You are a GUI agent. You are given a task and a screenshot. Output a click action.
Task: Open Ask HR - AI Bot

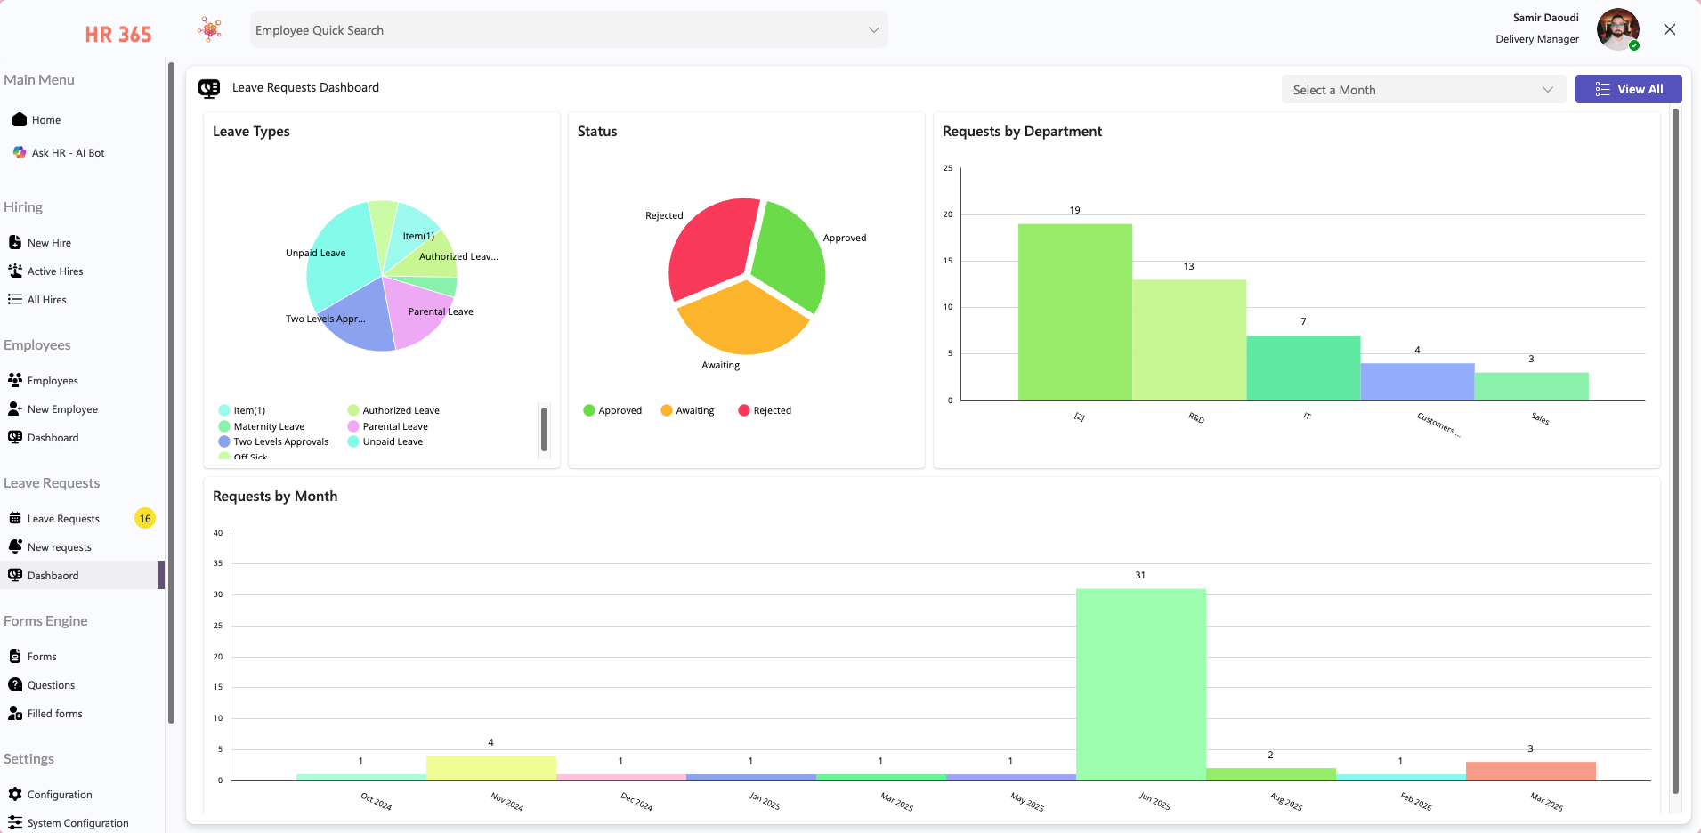click(19, 152)
